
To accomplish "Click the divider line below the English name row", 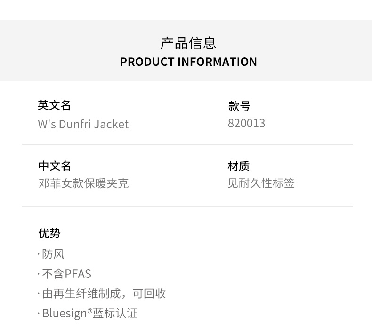I will coord(187,144).
